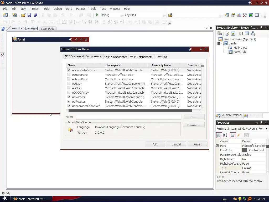Click View Code icon in Solution Explorer
Image resolution: width=269 pixels, height=202 pixels.
[241, 33]
